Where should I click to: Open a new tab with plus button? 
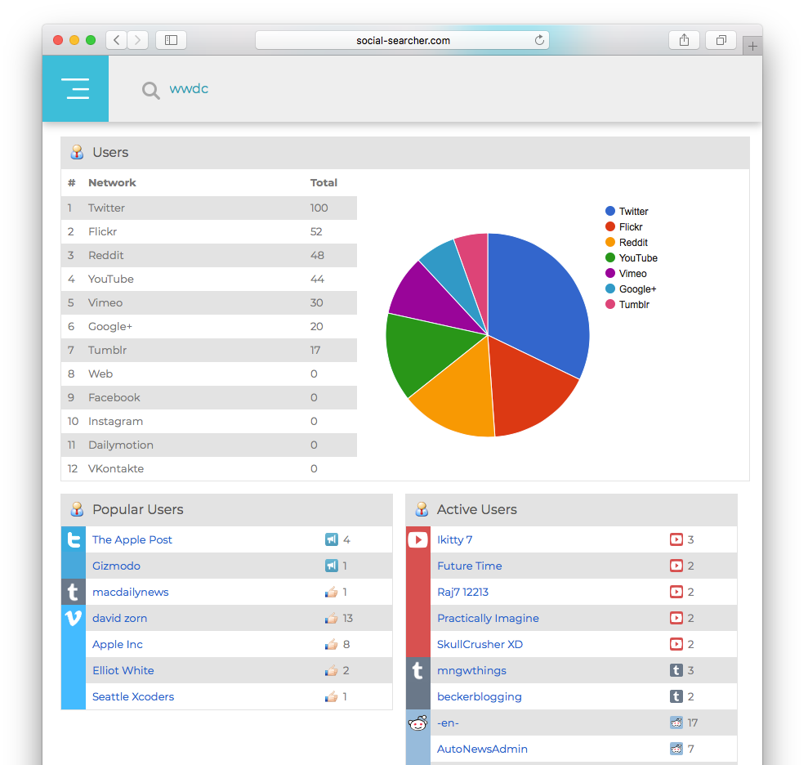752,46
